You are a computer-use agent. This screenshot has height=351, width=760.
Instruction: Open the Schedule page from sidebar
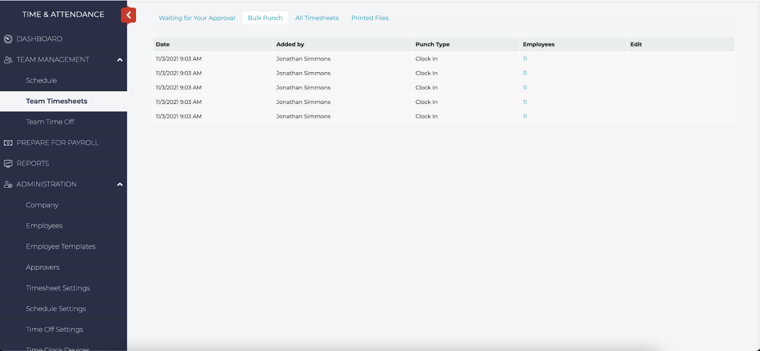[41, 80]
